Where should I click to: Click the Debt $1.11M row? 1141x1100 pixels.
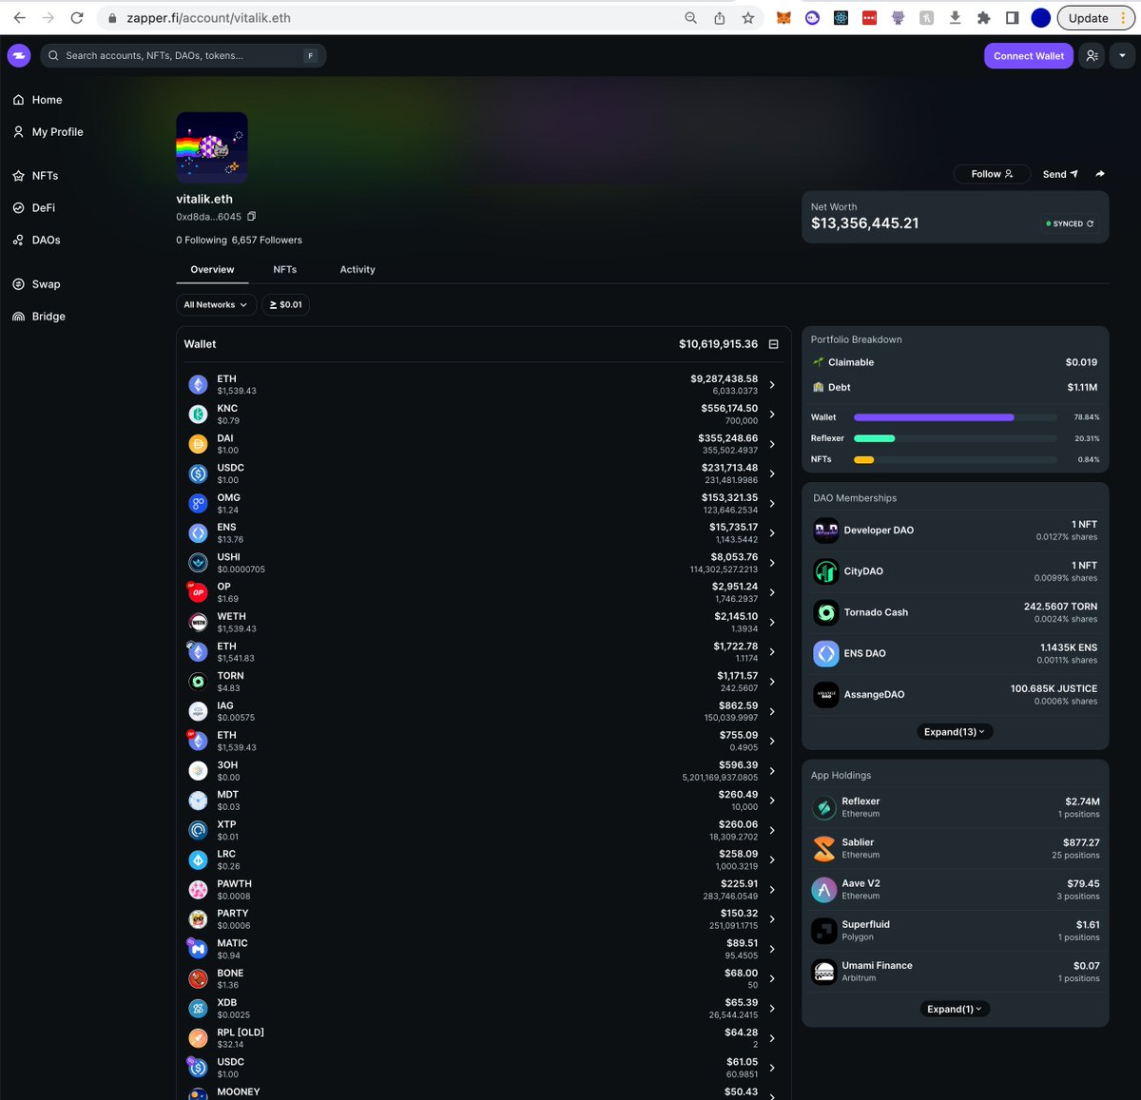[x=955, y=387]
